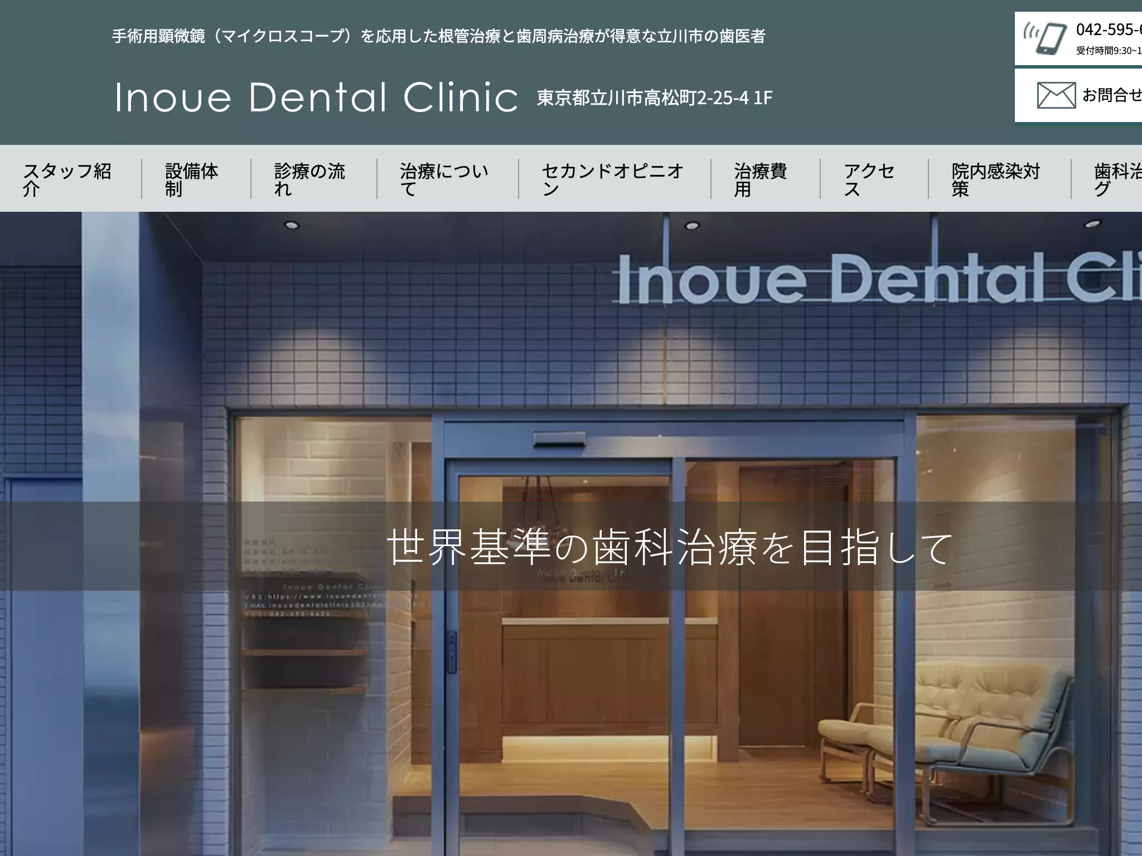Click the 042-595 phone number

coord(1109,30)
